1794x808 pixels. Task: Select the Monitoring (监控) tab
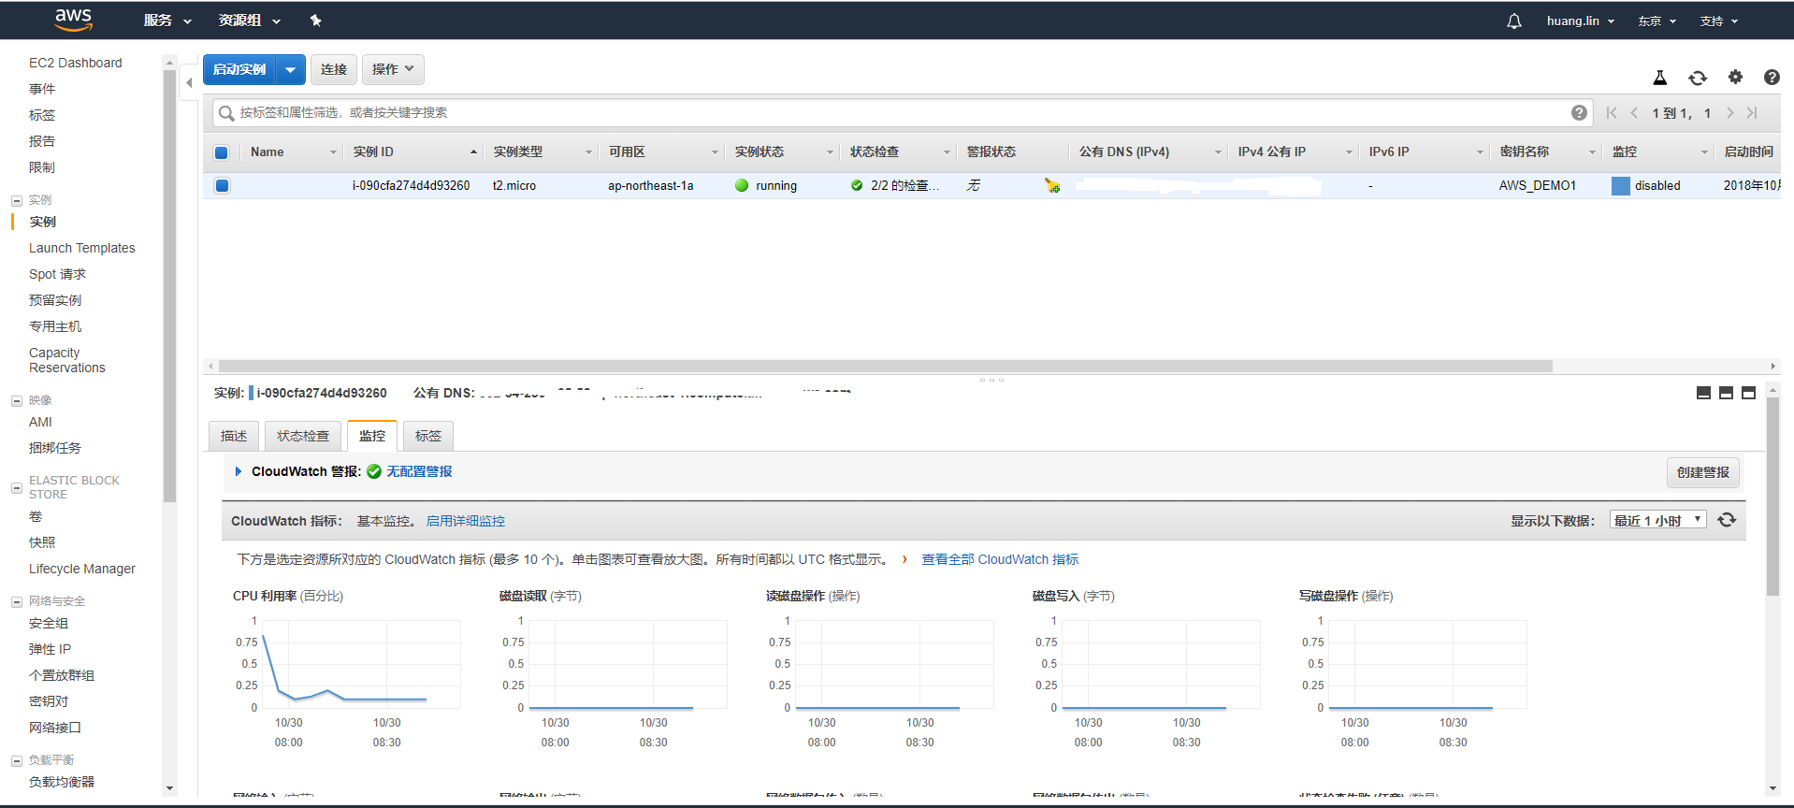click(372, 436)
